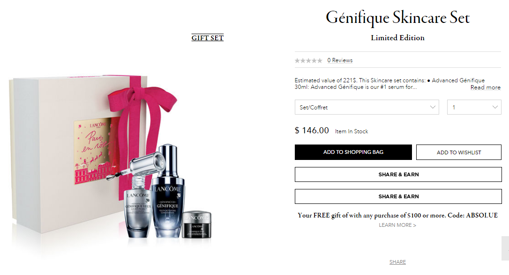Click the Set/Coffret dropdown chevron arrow
Screen dimensions: 509x275
coord(433,107)
